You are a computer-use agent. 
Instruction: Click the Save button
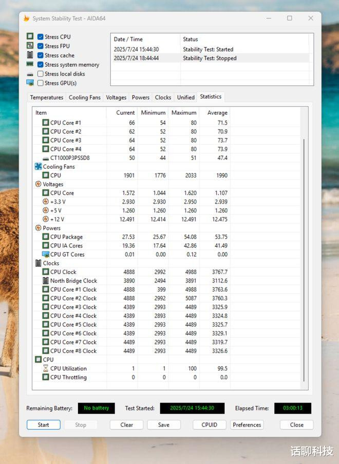pyautogui.click(x=164, y=424)
